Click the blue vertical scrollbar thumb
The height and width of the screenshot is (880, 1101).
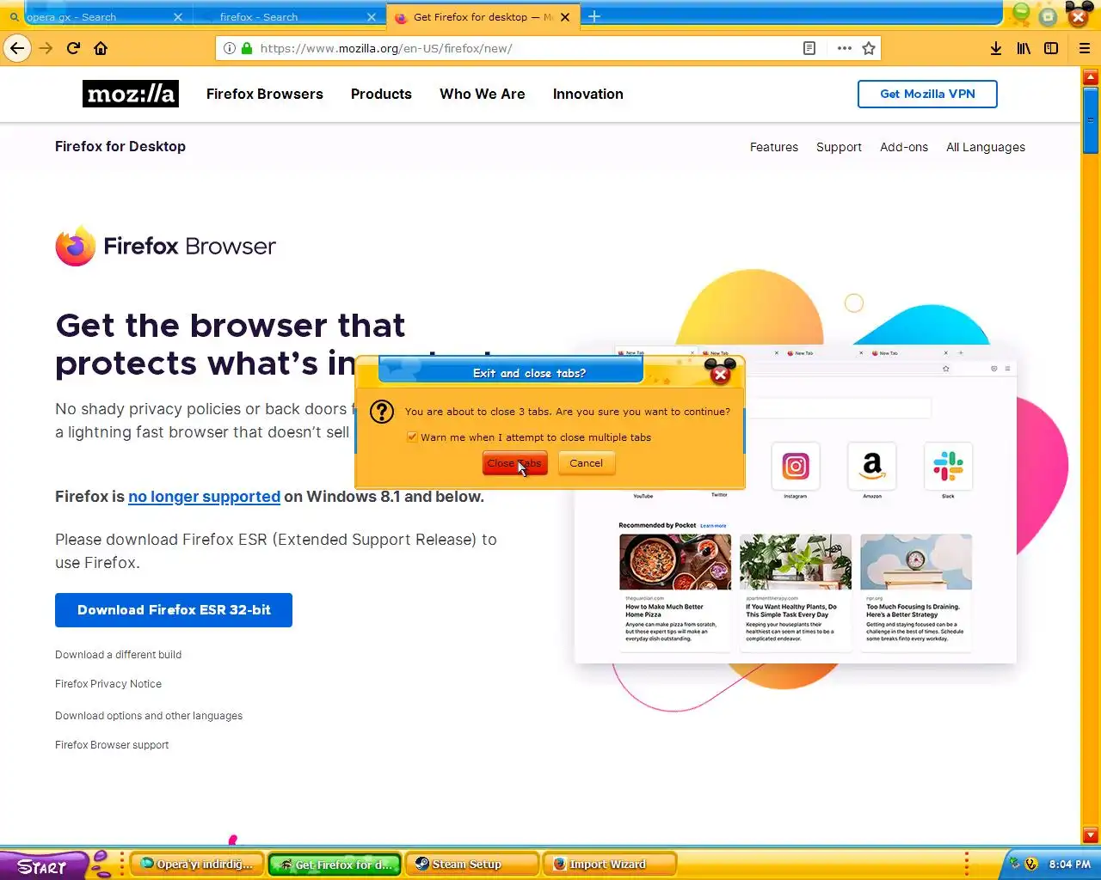(x=1091, y=119)
